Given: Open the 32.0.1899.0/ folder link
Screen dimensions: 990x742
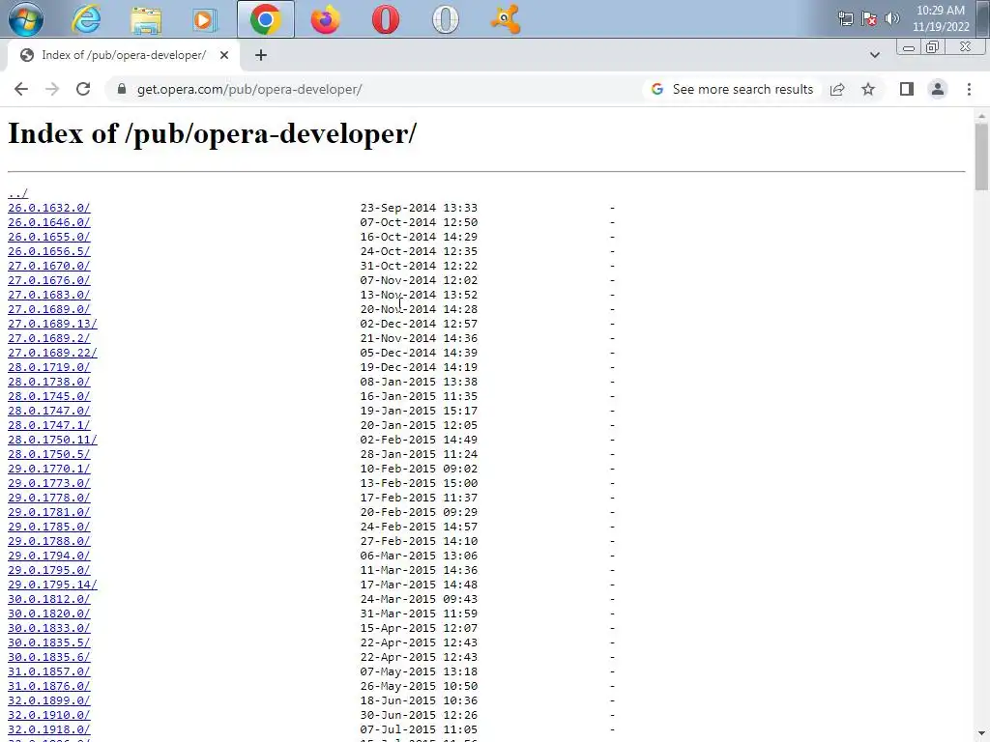Looking at the screenshot, I should [48, 701].
